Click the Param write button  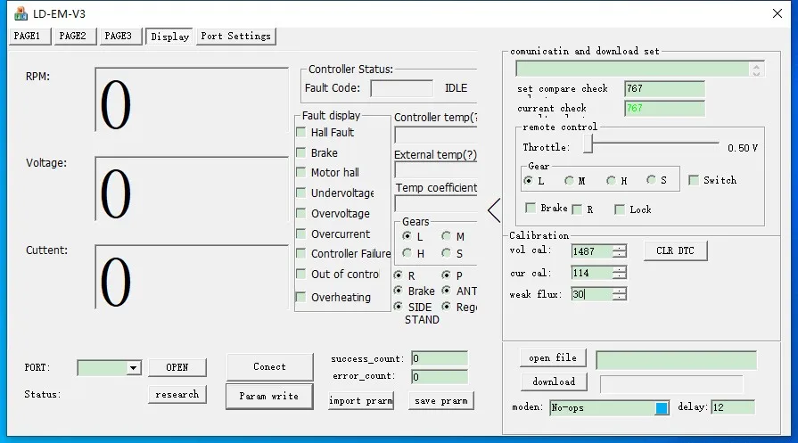269,397
